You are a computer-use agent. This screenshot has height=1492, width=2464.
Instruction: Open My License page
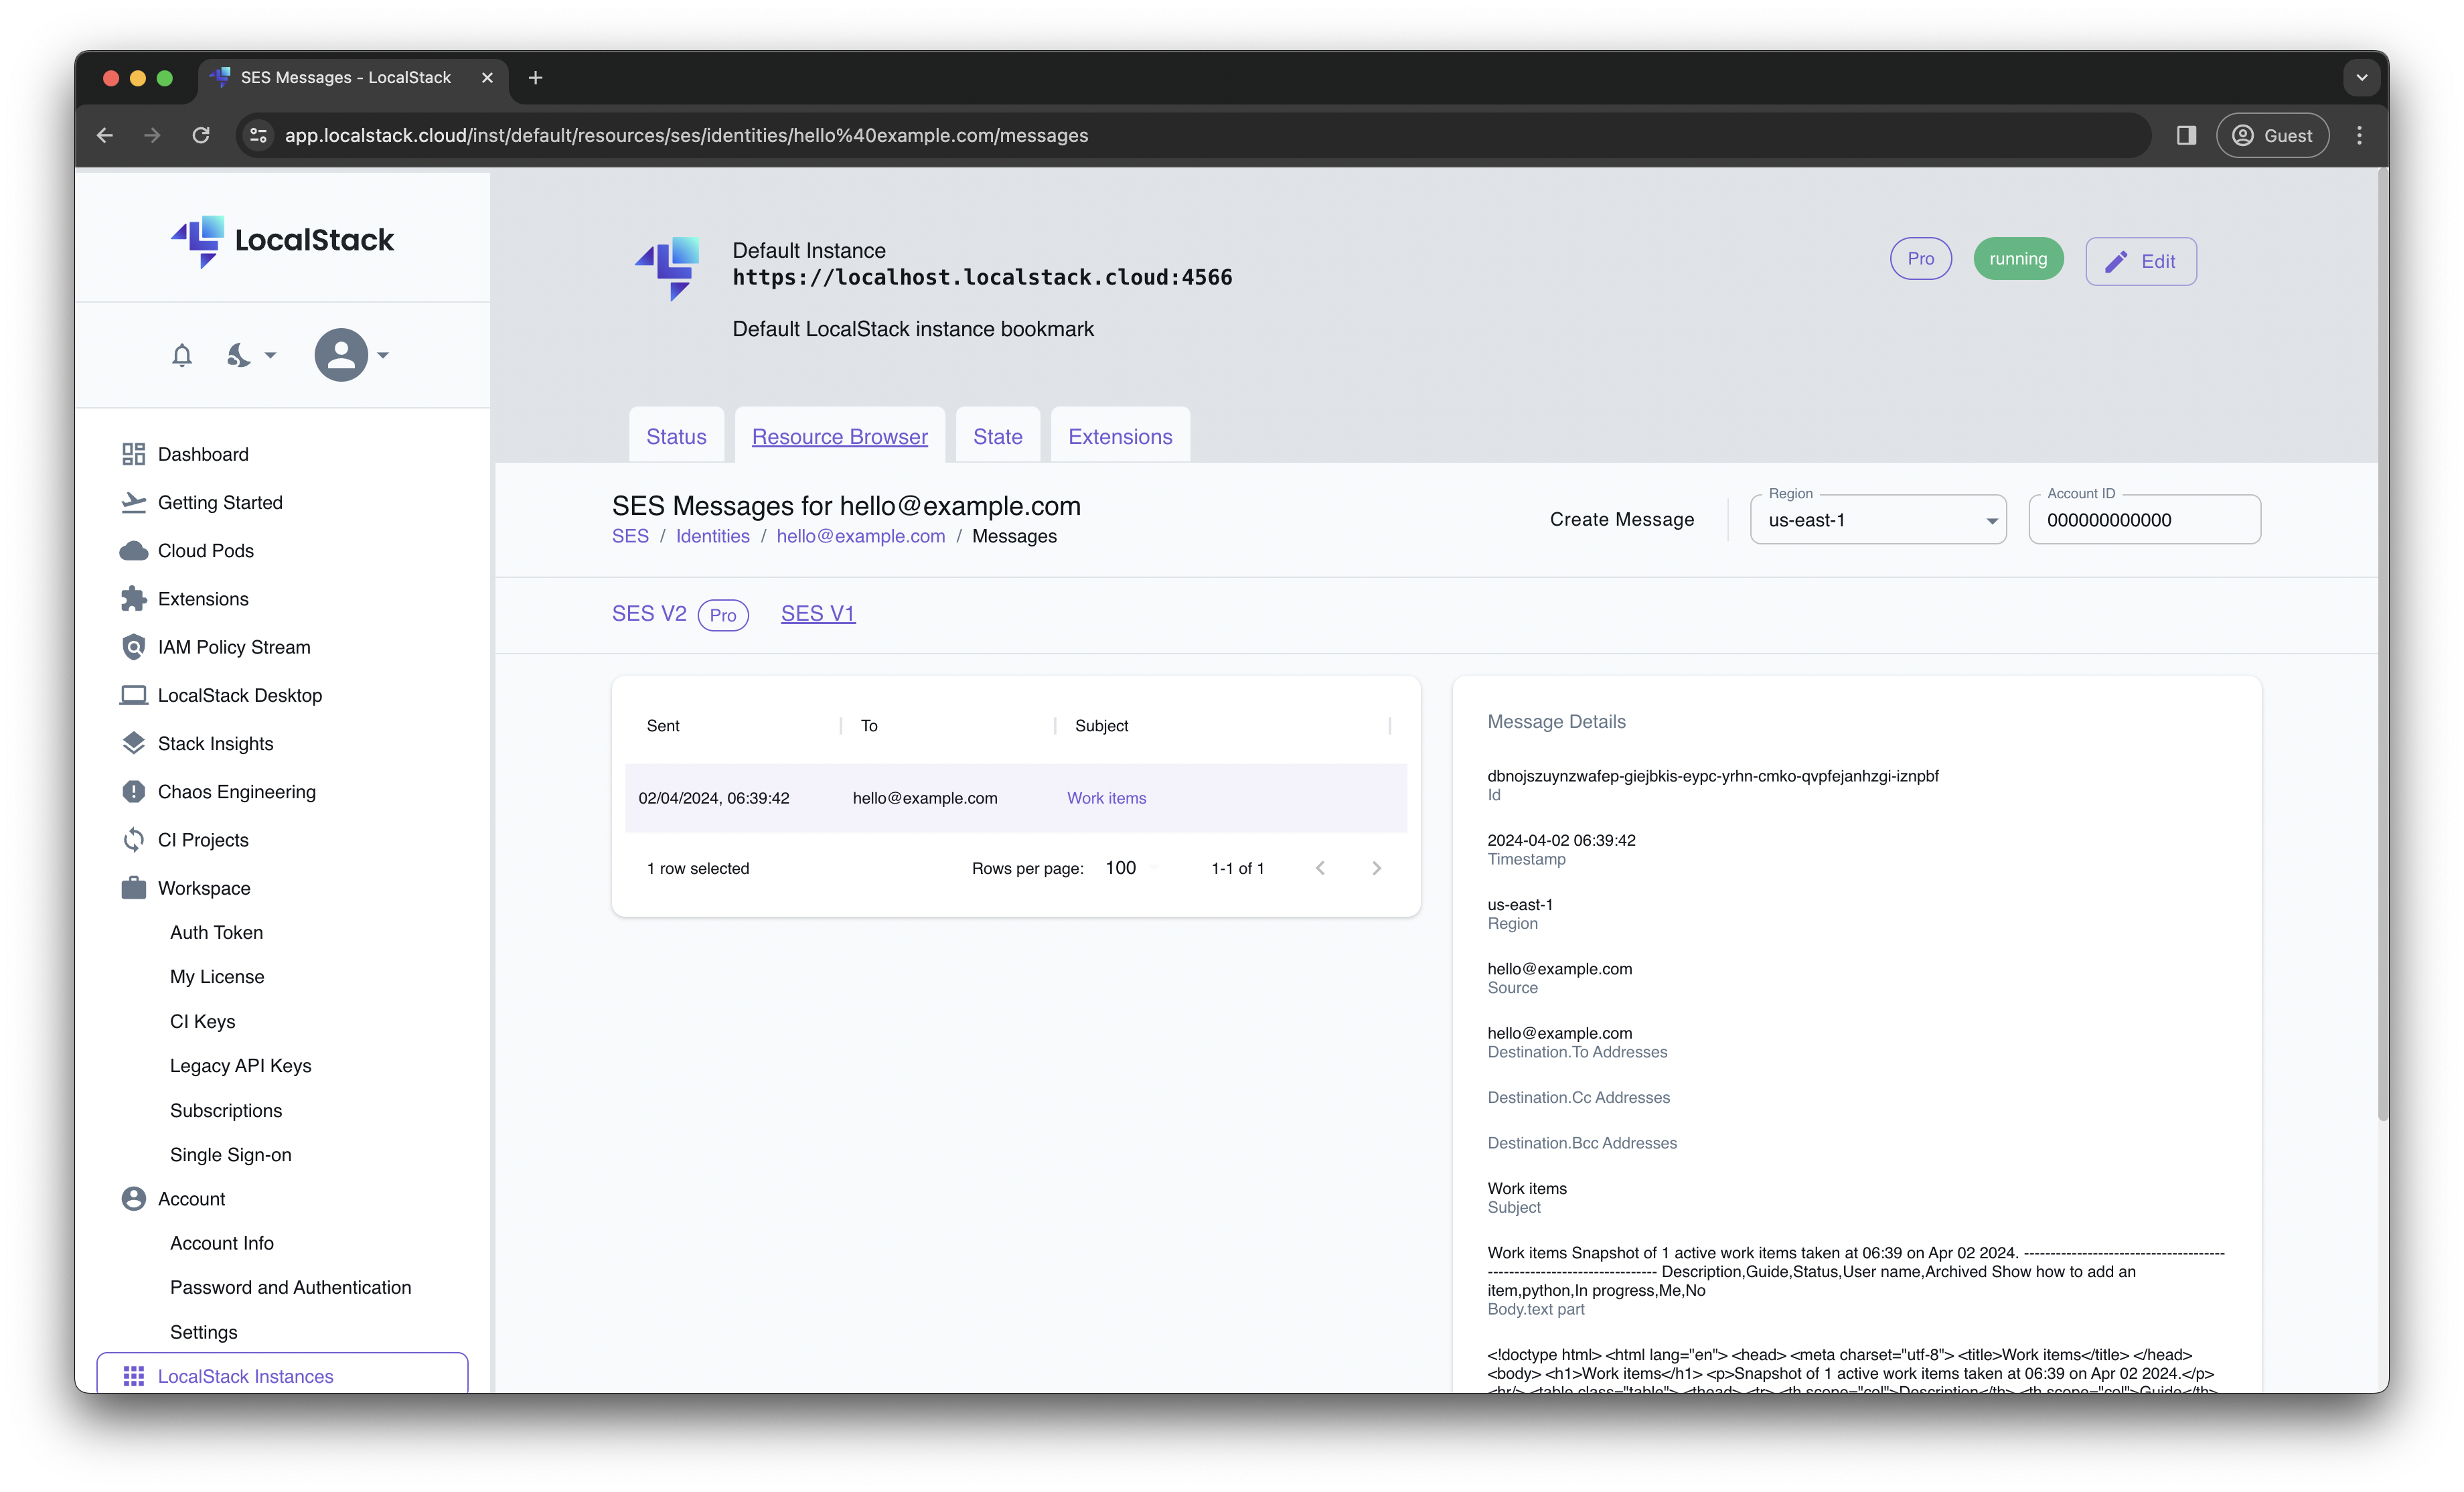(217, 976)
